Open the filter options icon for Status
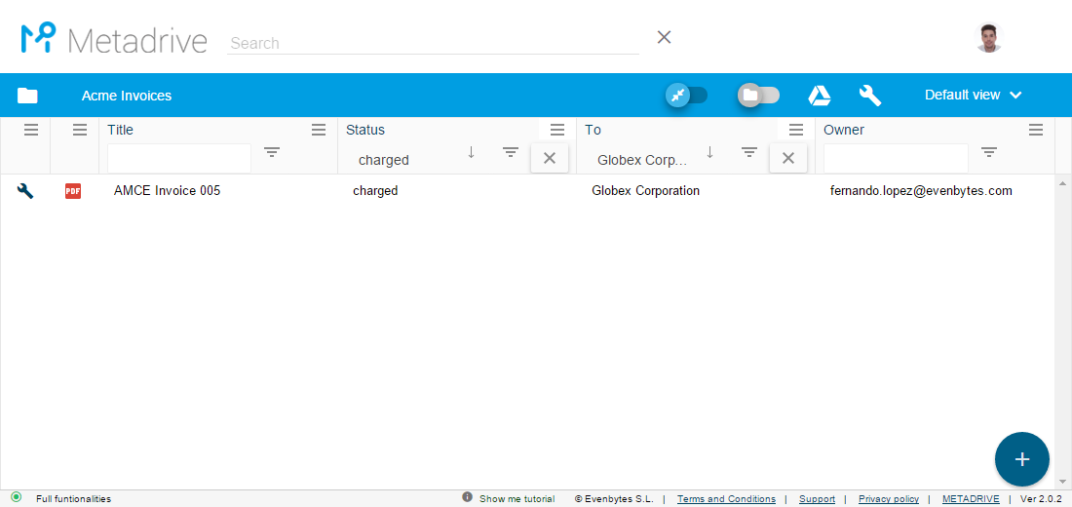This screenshot has height=507, width=1072. (511, 152)
